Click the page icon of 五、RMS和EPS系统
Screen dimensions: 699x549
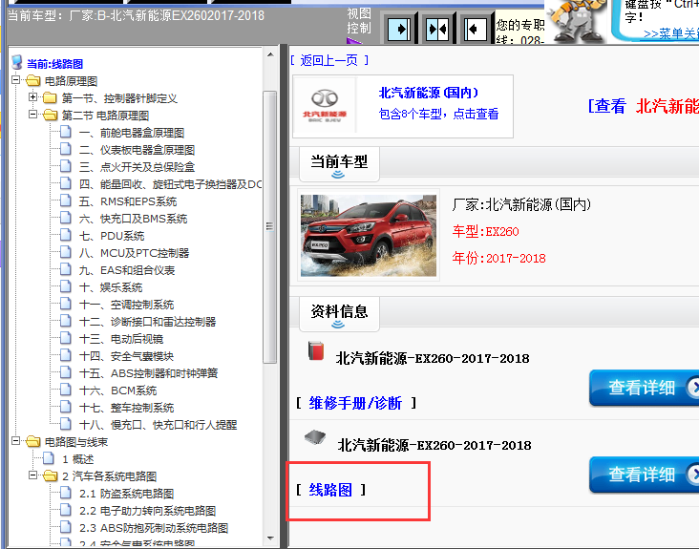(66, 201)
